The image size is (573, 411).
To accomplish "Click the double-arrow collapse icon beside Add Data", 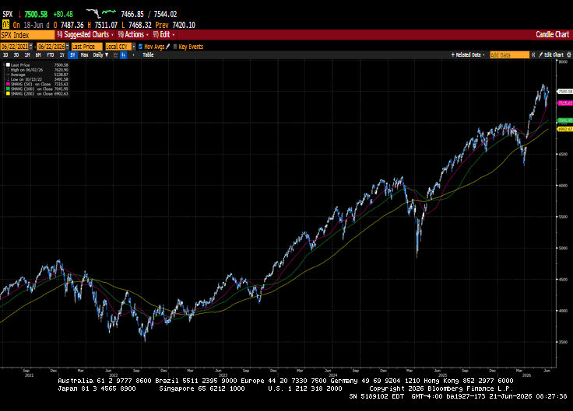I will (x=533, y=55).
